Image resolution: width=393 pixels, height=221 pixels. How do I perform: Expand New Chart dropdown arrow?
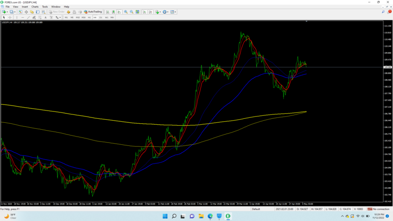pos(7,12)
